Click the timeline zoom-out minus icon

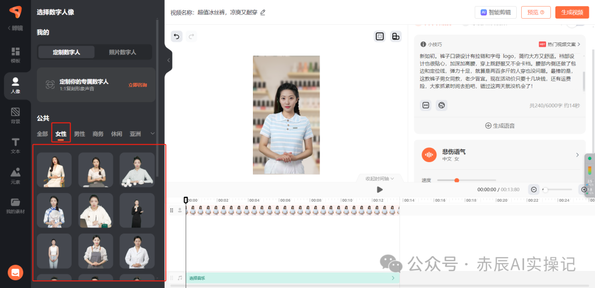[x=533, y=190]
